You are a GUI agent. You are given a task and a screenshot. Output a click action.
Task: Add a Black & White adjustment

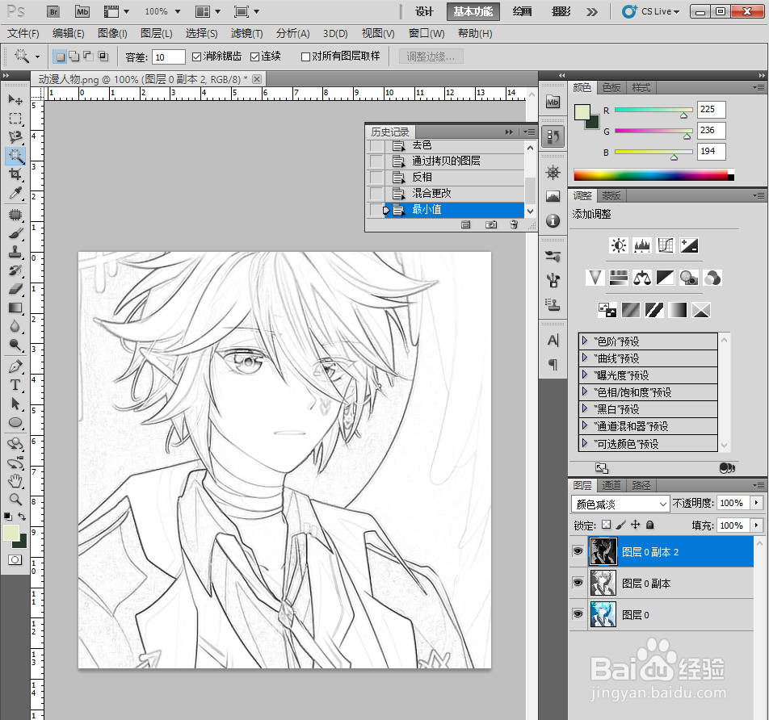(666, 278)
